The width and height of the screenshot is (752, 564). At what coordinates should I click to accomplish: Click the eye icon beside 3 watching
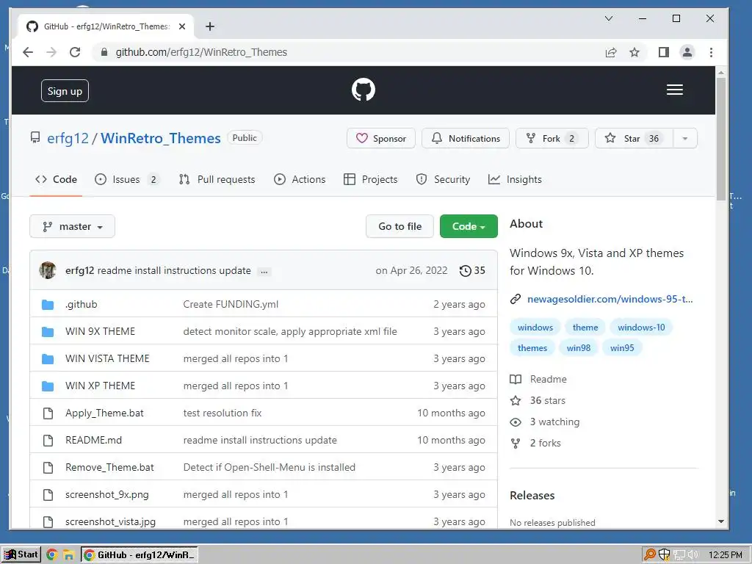[x=516, y=422]
